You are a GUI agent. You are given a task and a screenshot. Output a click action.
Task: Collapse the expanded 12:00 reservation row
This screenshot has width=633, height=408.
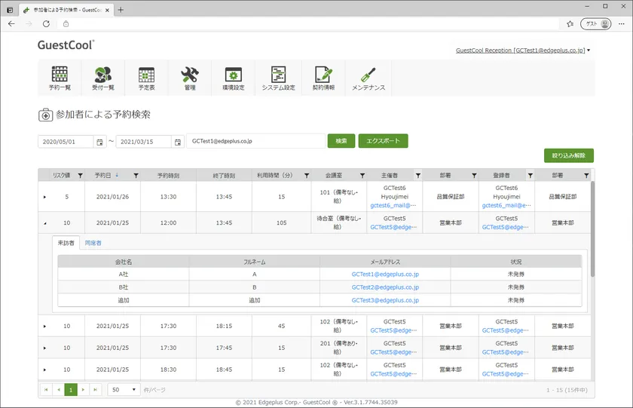pos(44,223)
